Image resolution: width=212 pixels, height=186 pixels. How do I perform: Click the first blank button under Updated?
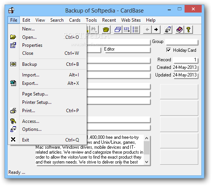[179, 92]
